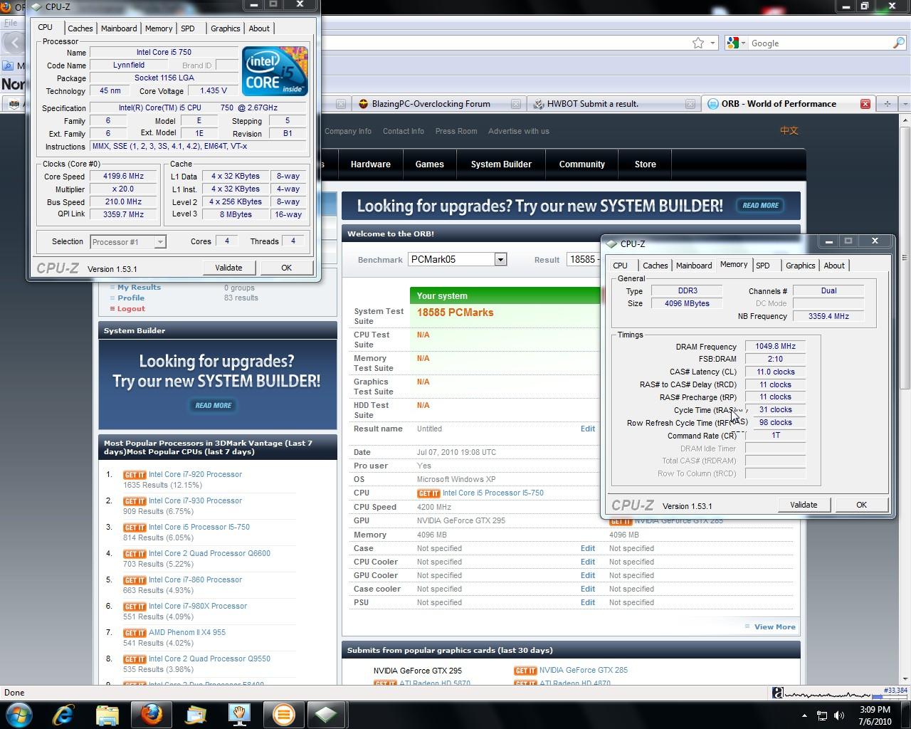911x729 pixels.
Task: Switch site language with 中文 link
Action: pos(789,131)
